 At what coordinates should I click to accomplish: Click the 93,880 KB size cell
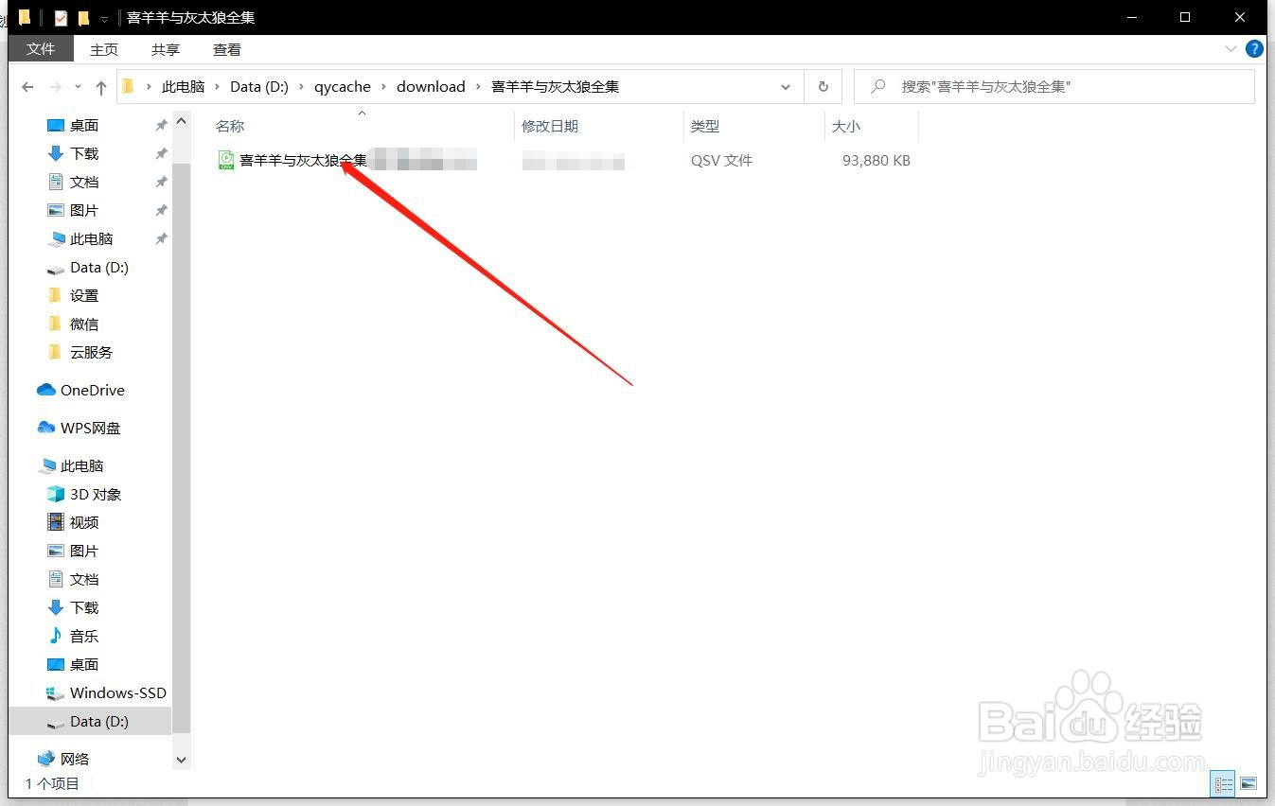pyautogui.click(x=876, y=161)
